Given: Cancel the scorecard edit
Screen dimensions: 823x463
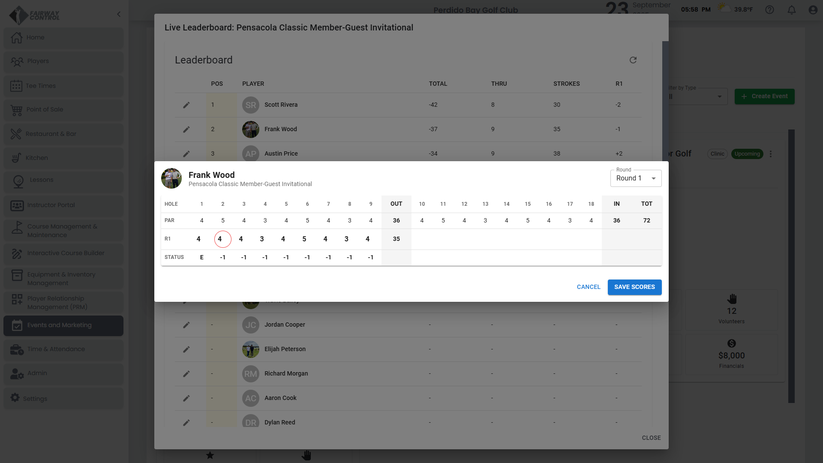Looking at the screenshot, I should click(x=588, y=287).
